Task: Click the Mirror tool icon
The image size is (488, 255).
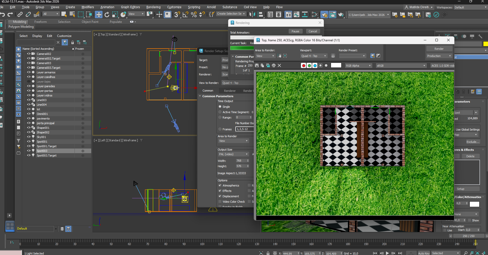Action: (x=252, y=15)
